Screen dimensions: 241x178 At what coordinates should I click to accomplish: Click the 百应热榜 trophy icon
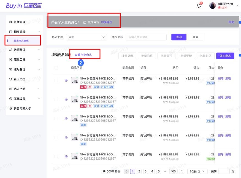11,79
